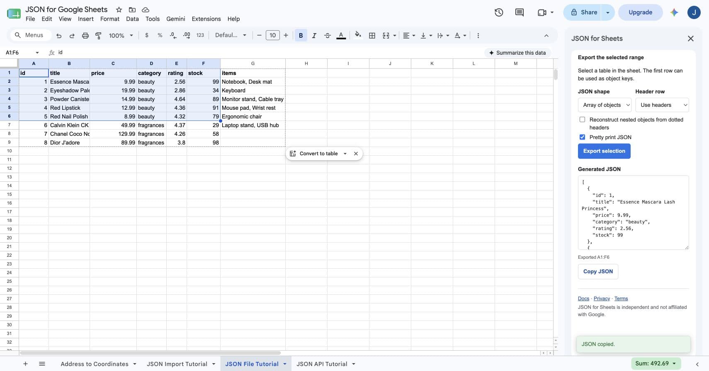Viewport: 709px width, 371px height.
Task: Click Summarize this data
Action: (517, 53)
